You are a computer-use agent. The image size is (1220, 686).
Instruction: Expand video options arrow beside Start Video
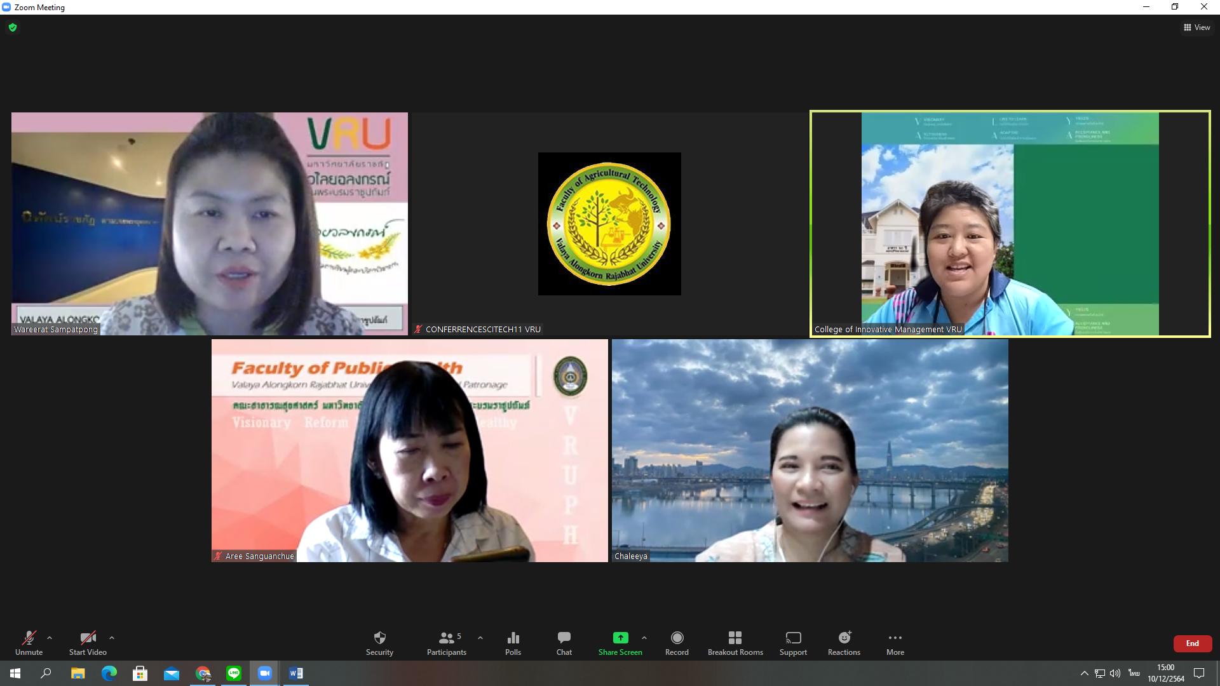tap(112, 638)
